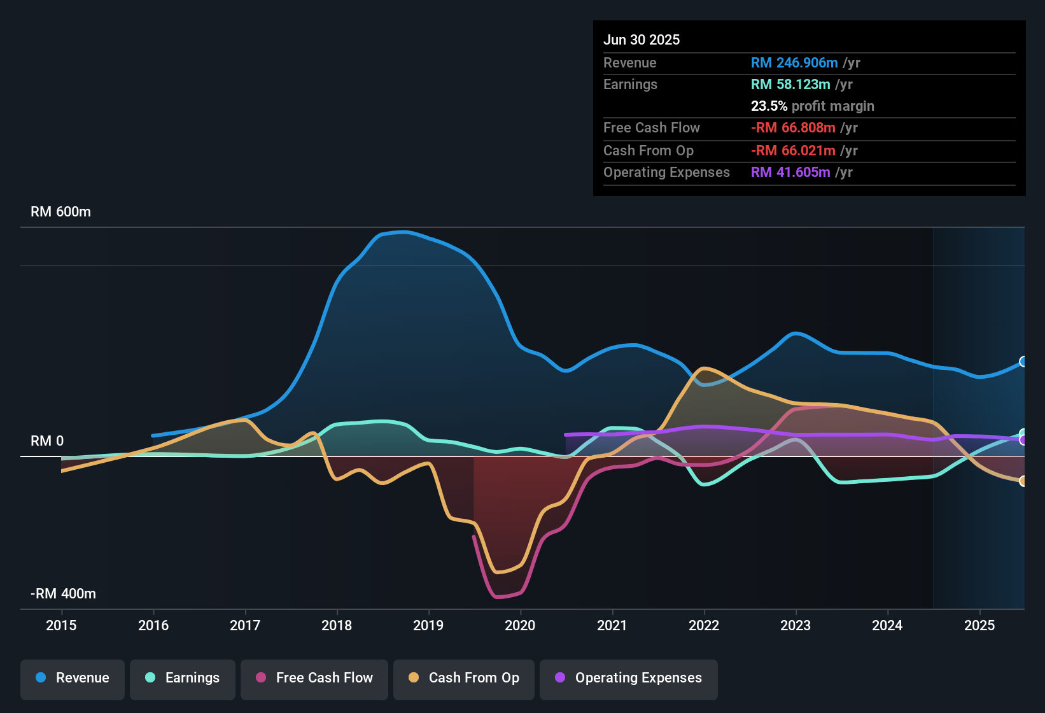Click the orange Cash From Op legend dot
The image size is (1045, 713).
[x=414, y=678]
